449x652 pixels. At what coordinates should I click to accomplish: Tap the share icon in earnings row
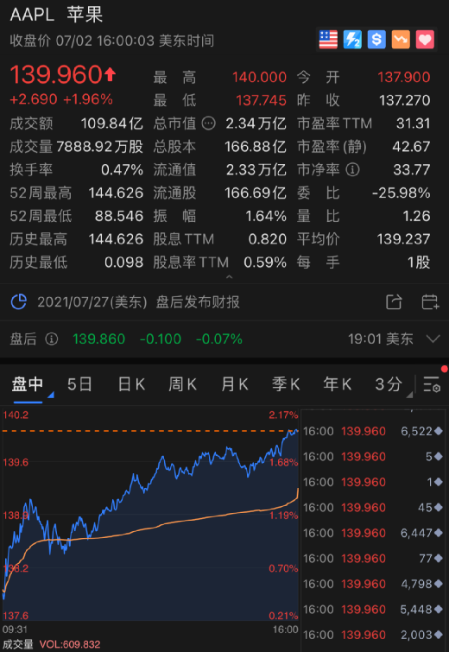coord(394,302)
